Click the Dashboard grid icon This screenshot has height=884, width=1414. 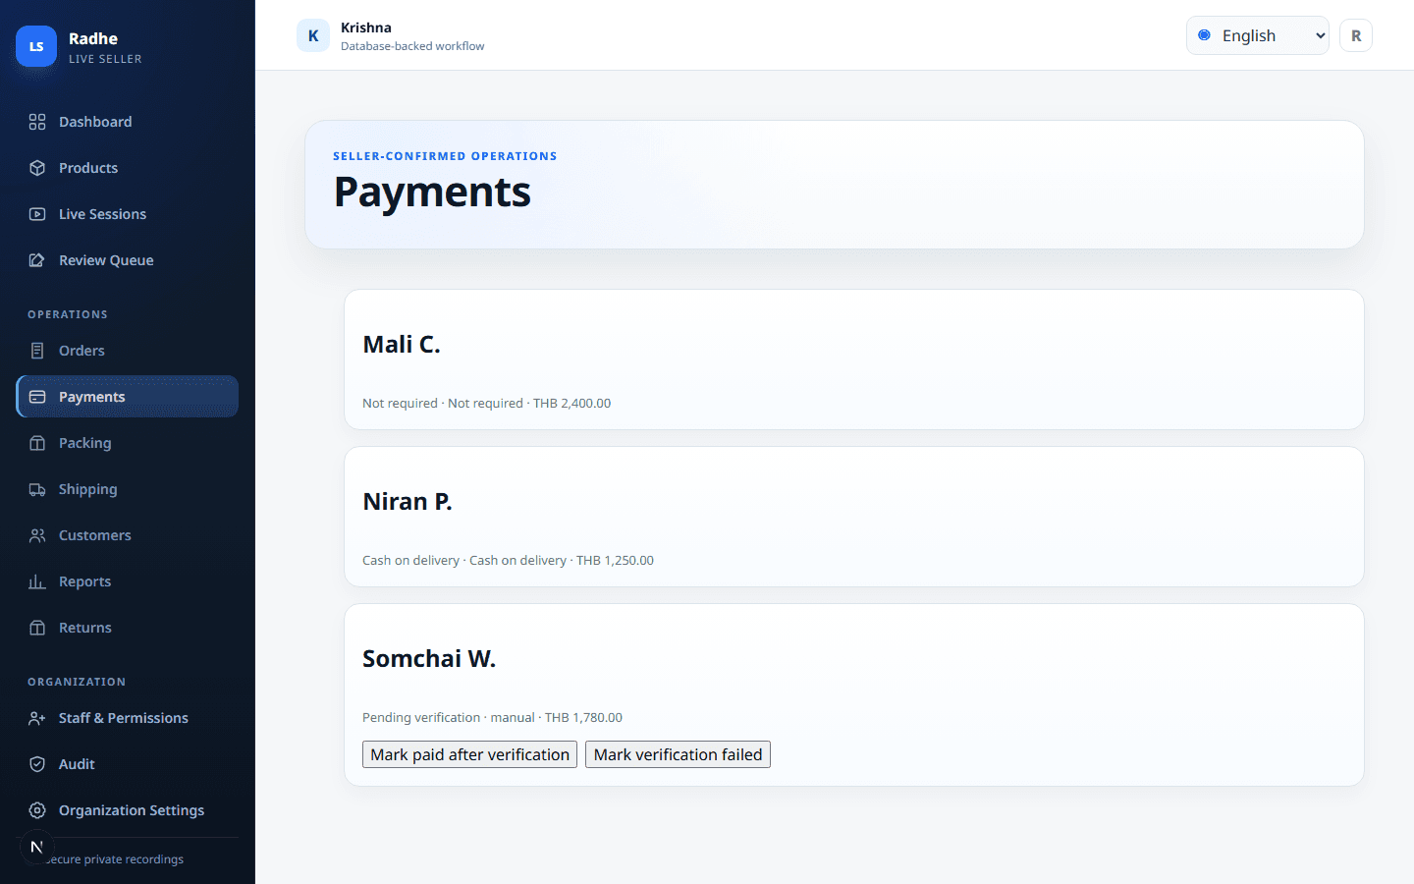tap(37, 122)
